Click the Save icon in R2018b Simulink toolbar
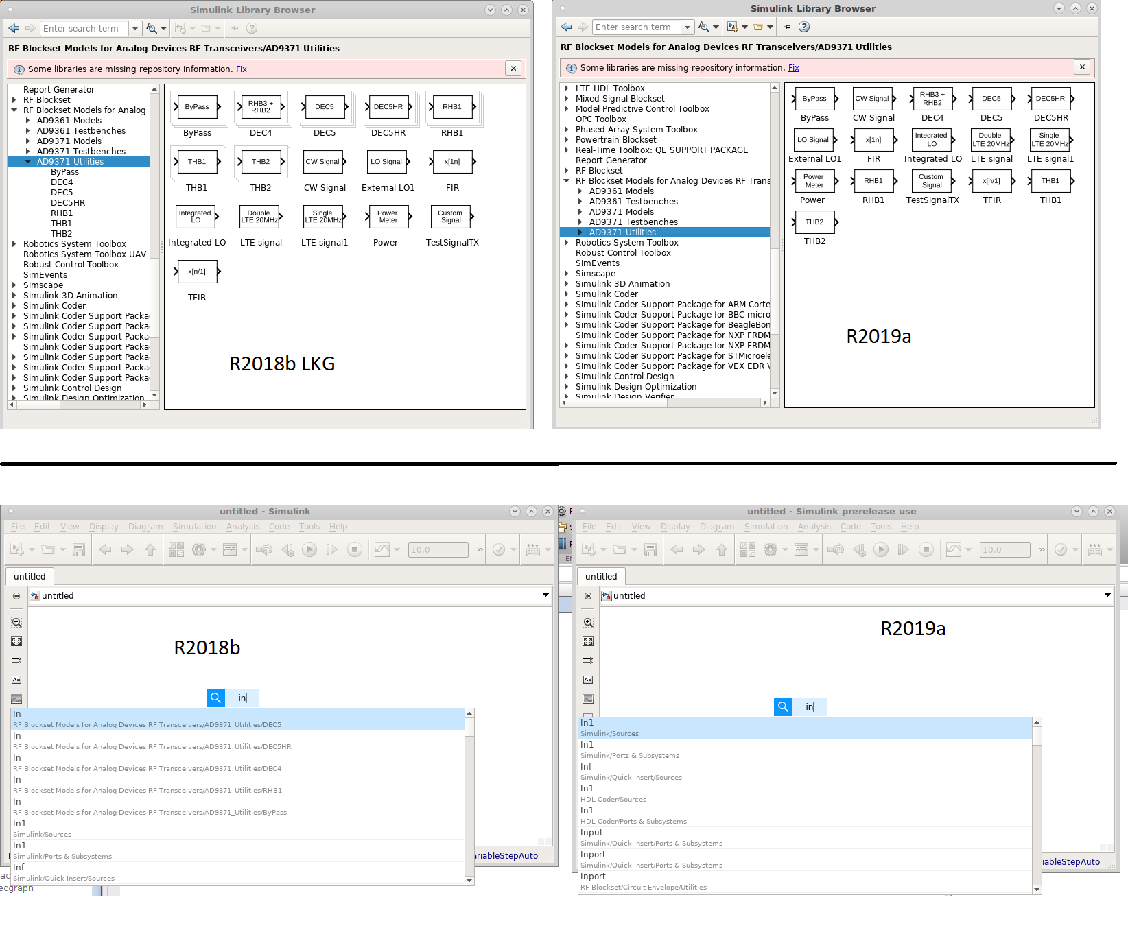The image size is (1128, 941). click(x=79, y=549)
